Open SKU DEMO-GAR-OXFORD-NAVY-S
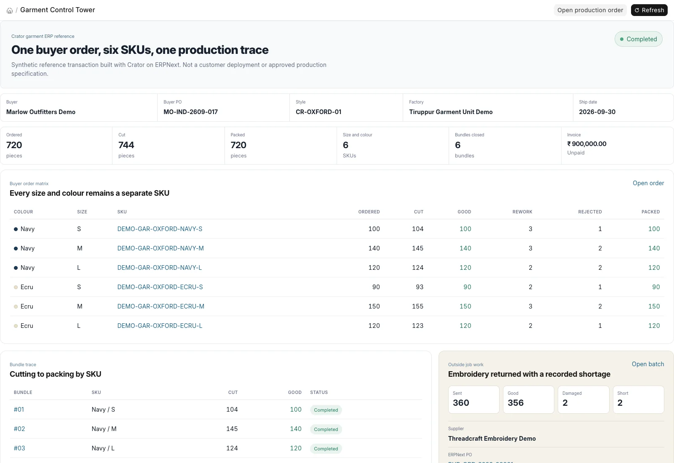The height and width of the screenshot is (463, 674). (160, 229)
